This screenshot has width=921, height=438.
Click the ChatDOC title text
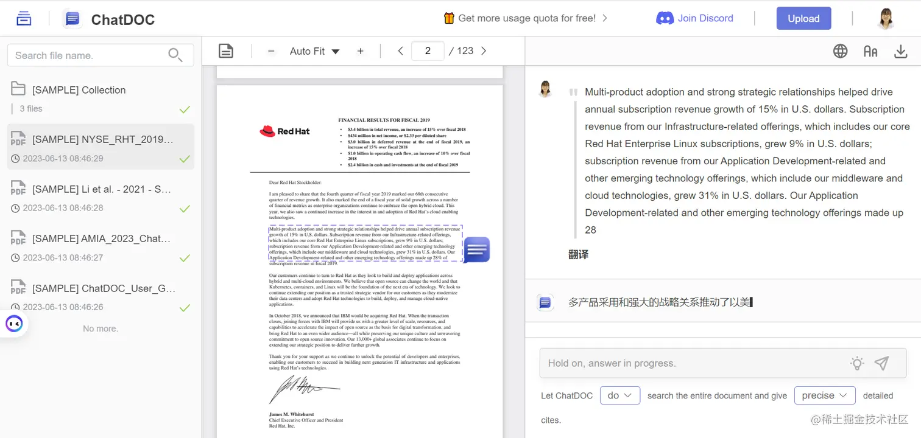tap(123, 19)
